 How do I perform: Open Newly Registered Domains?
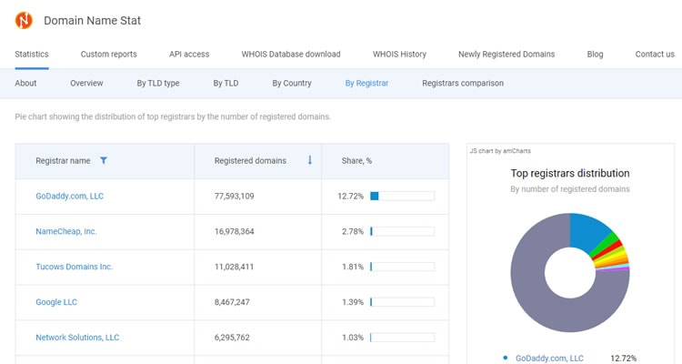click(x=506, y=54)
